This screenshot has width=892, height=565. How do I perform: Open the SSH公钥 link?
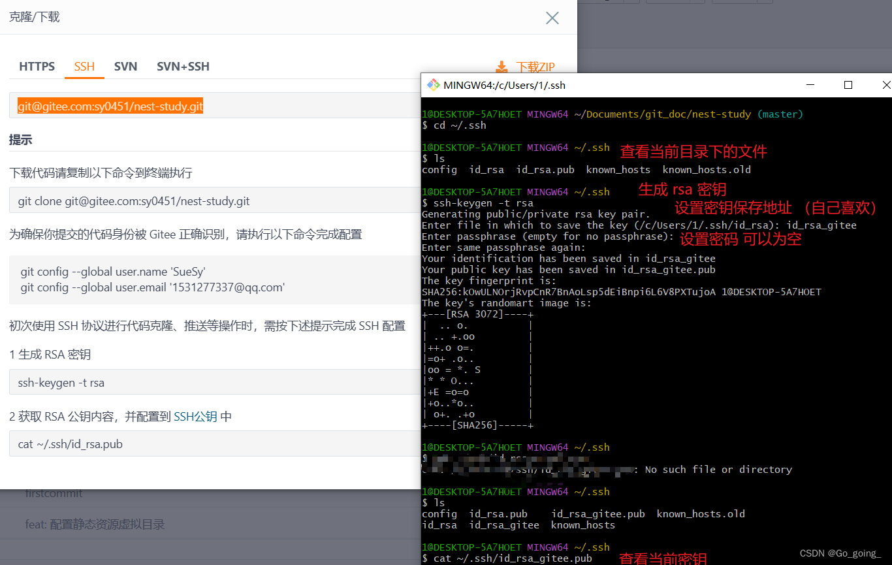195,416
